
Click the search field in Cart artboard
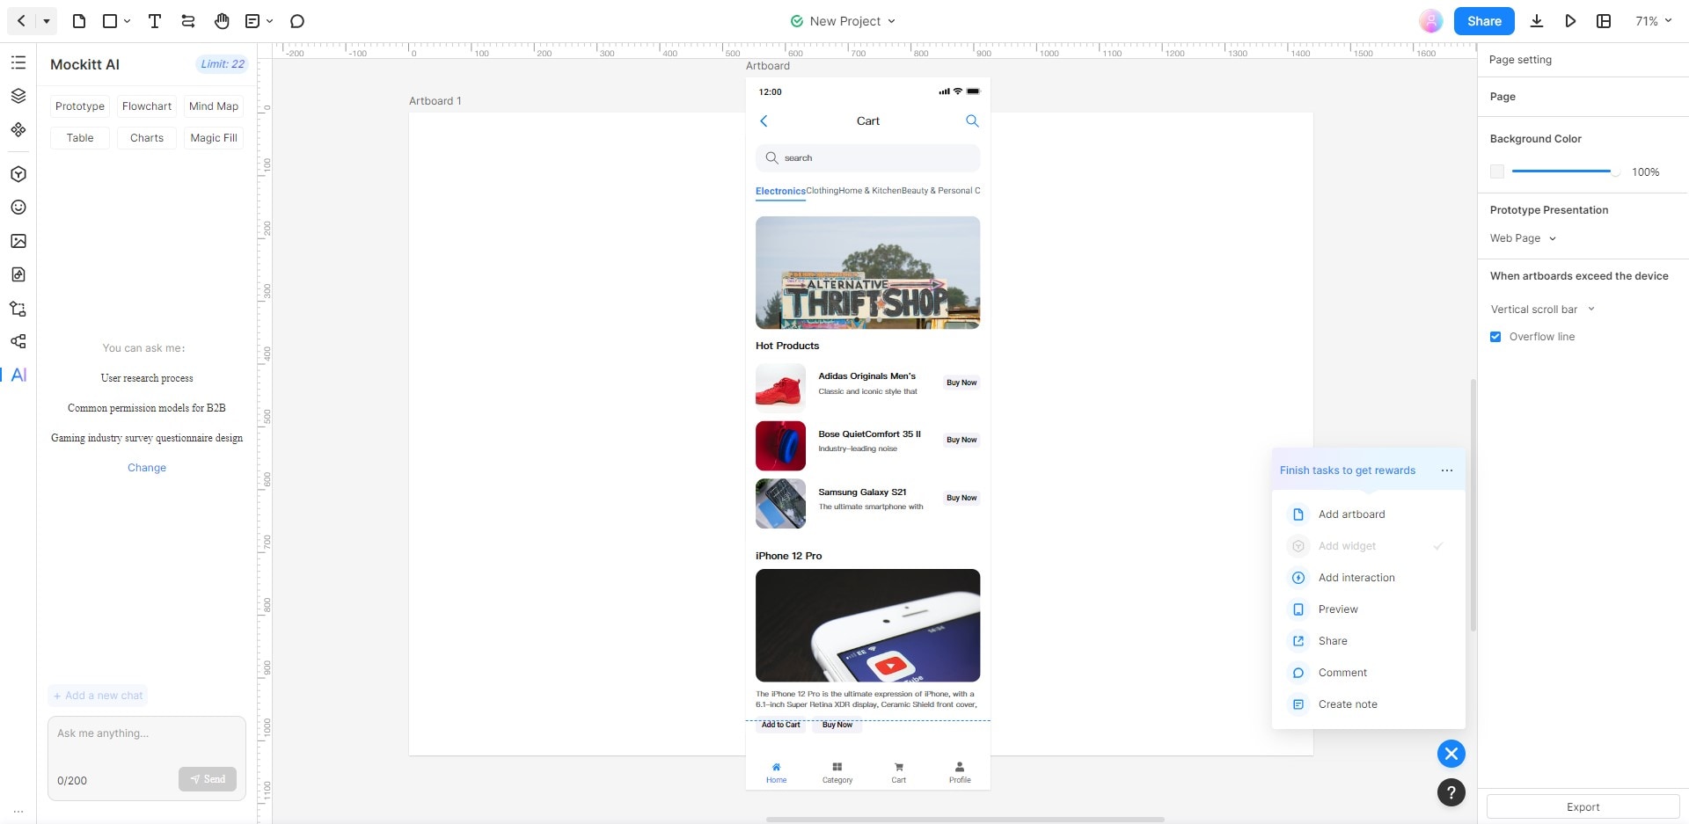pyautogui.click(x=867, y=158)
